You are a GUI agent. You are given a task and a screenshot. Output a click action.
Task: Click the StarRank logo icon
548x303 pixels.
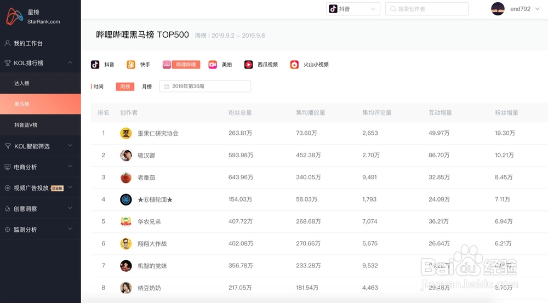tap(14, 16)
